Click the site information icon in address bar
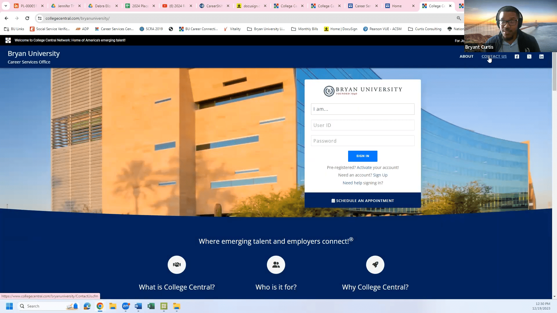The image size is (557, 313). coord(40,18)
